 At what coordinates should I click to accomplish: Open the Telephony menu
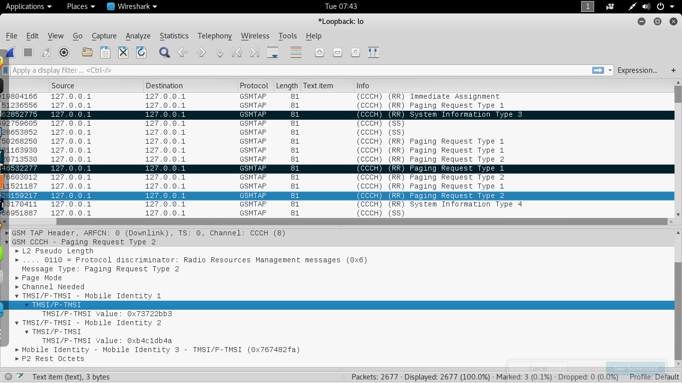tap(214, 36)
